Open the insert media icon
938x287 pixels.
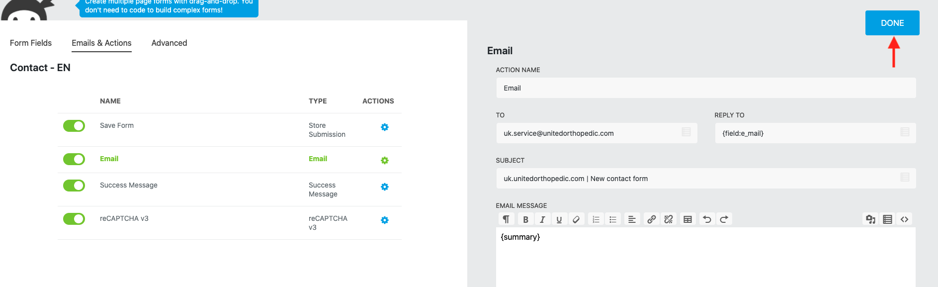870,219
